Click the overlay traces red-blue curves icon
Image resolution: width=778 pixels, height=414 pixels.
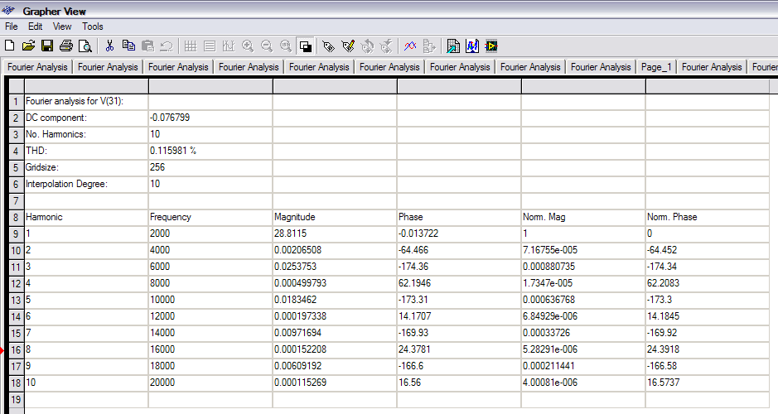pos(410,46)
